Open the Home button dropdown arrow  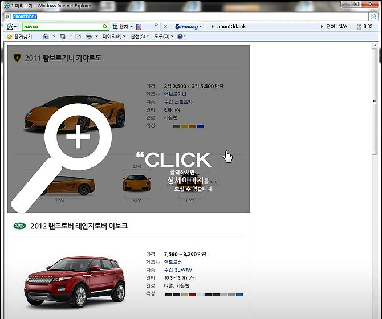tap(54, 36)
